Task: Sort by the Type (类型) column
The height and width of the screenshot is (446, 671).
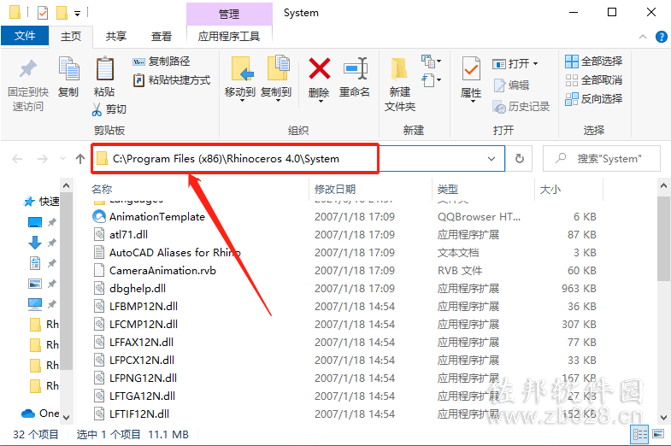Action: pos(448,189)
